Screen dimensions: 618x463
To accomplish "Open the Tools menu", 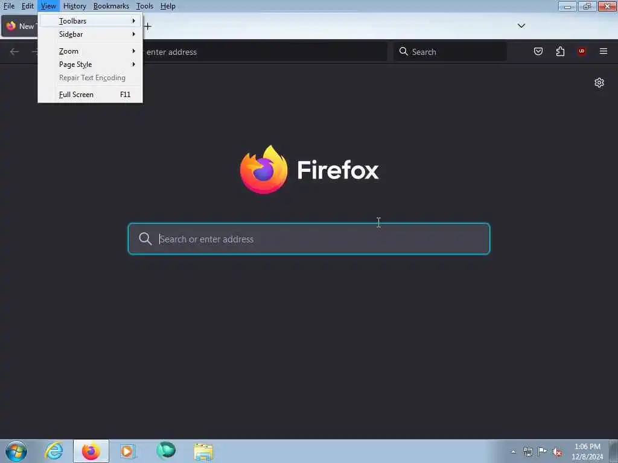I will point(145,6).
